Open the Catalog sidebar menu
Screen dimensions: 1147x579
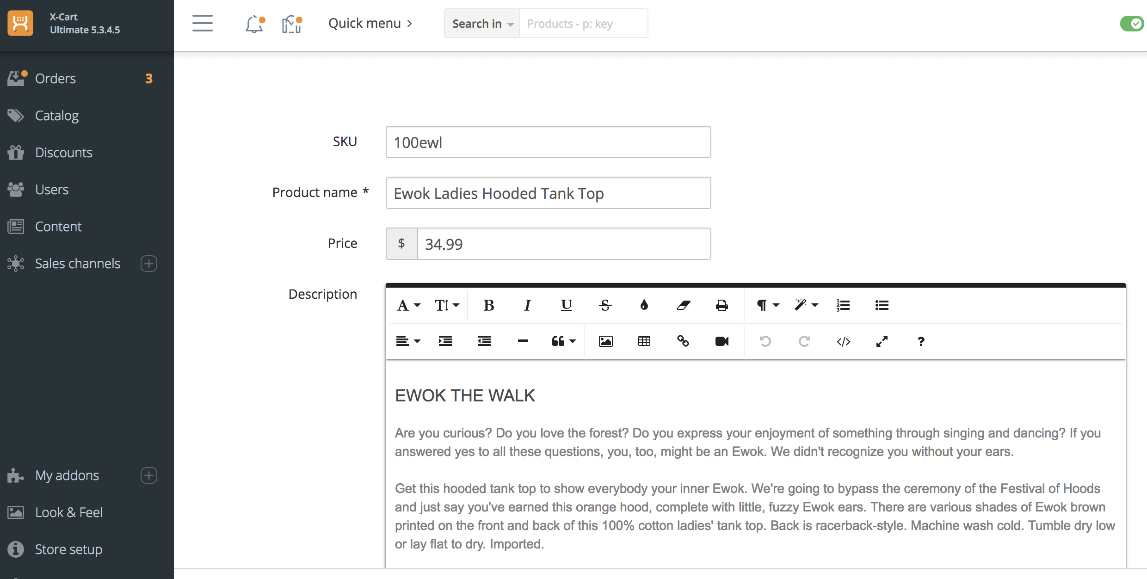pyautogui.click(x=57, y=116)
